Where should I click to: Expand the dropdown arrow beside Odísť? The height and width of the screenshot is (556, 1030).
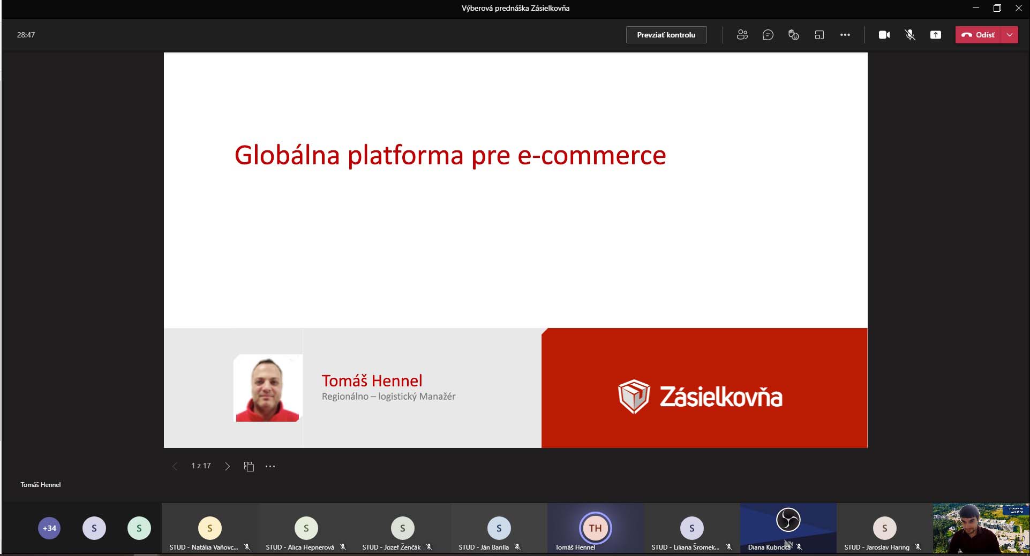click(x=1010, y=35)
